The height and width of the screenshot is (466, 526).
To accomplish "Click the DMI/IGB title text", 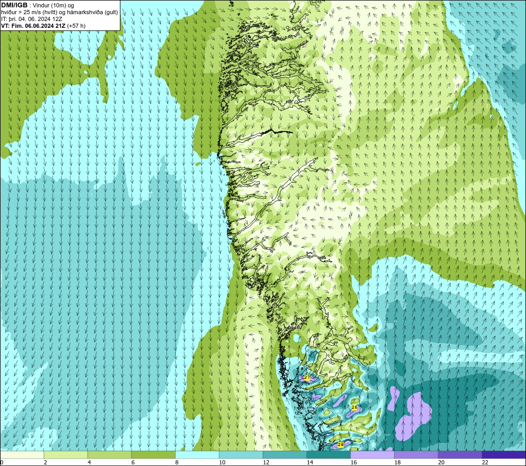I will tap(14, 5).
